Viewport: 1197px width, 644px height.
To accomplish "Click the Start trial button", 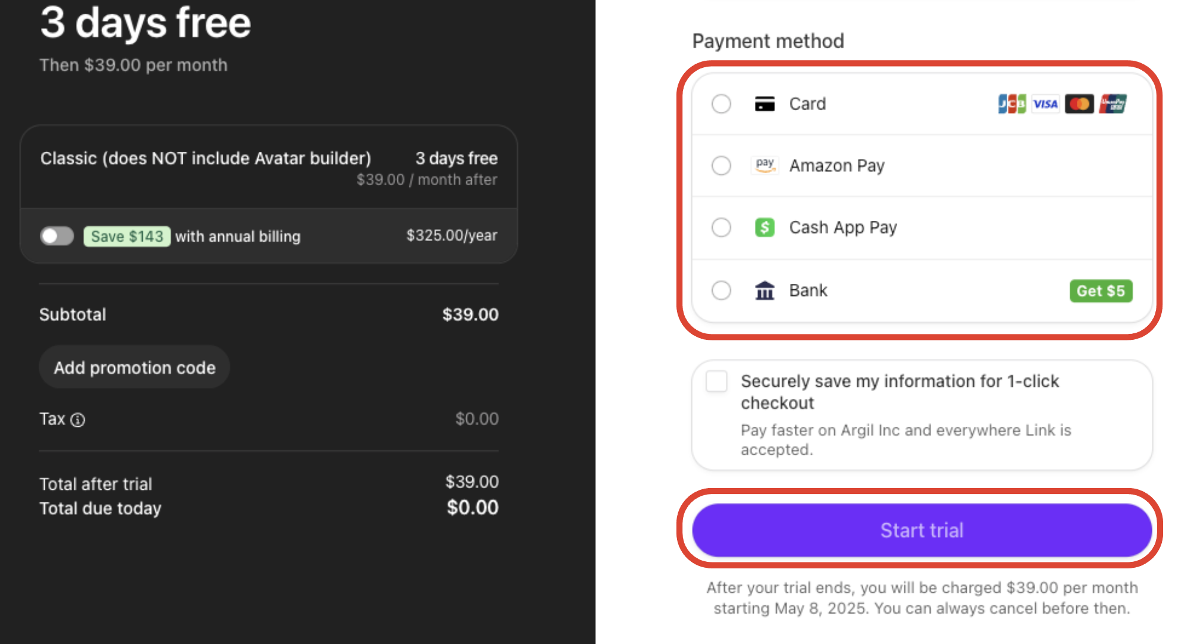I will pos(922,530).
